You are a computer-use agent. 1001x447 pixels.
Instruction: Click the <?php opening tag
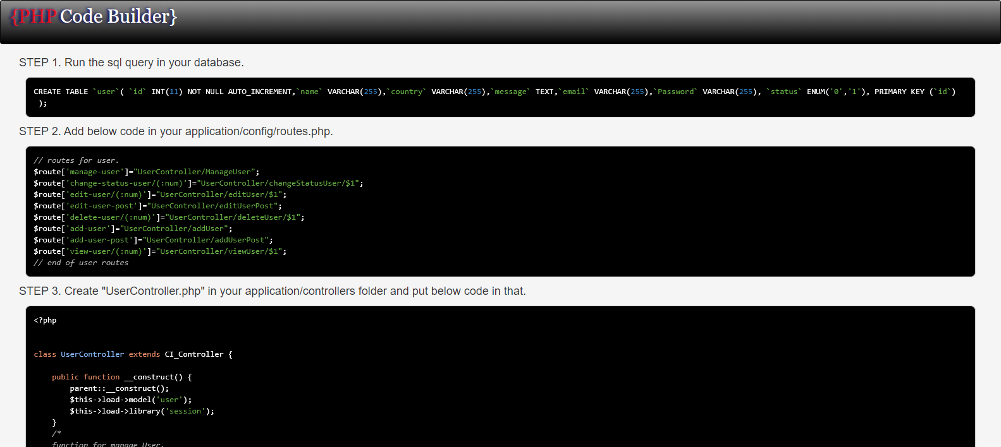(x=45, y=320)
